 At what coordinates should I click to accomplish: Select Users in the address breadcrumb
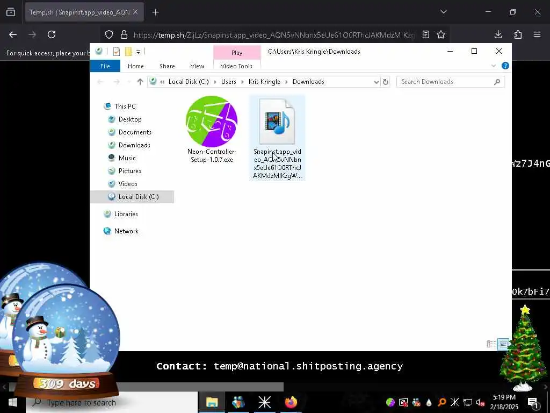click(229, 82)
